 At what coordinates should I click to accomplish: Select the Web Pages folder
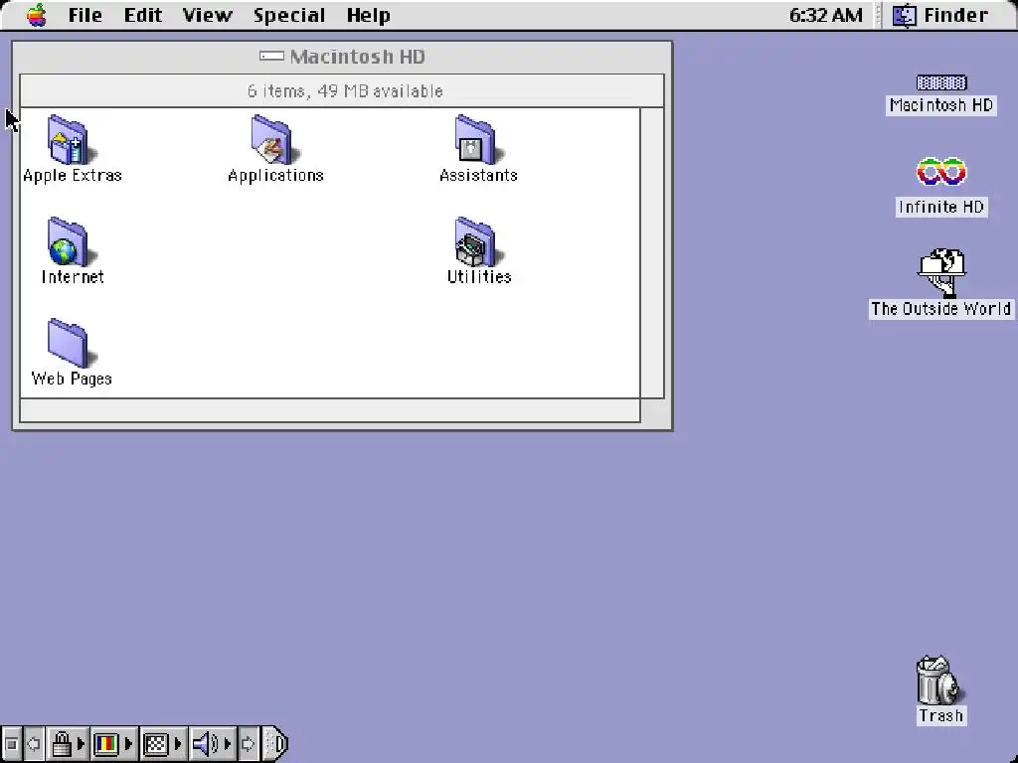tap(72, 354)
